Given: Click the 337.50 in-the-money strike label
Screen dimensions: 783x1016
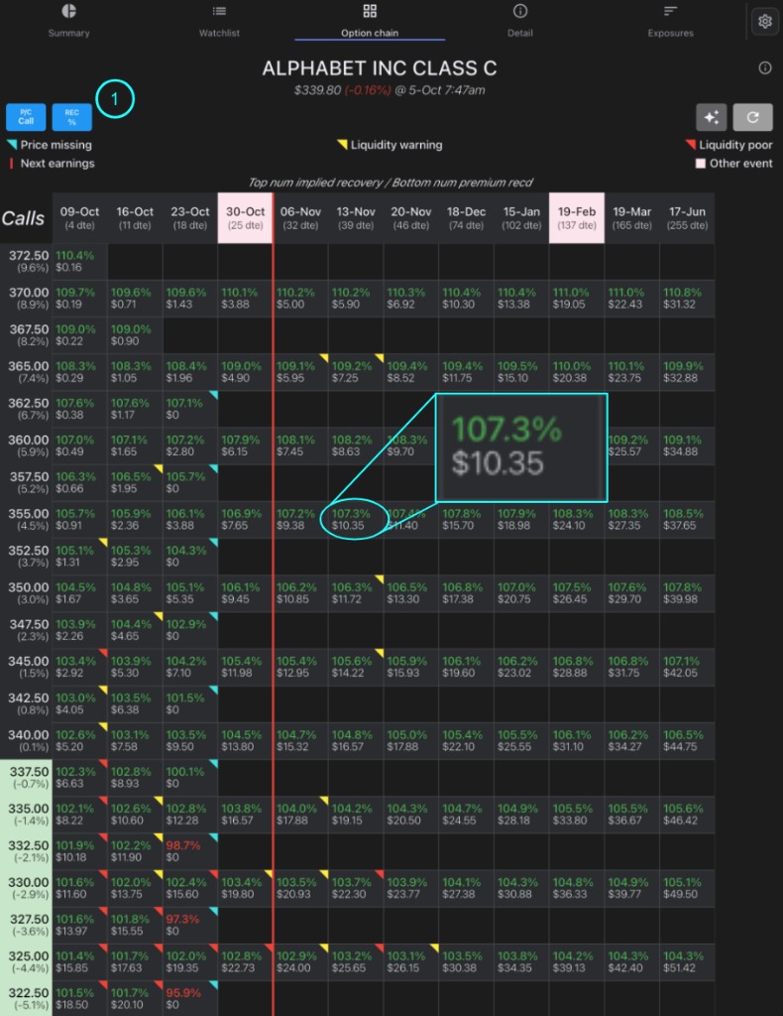Looking at the screenshot, I should pos(27,778).
